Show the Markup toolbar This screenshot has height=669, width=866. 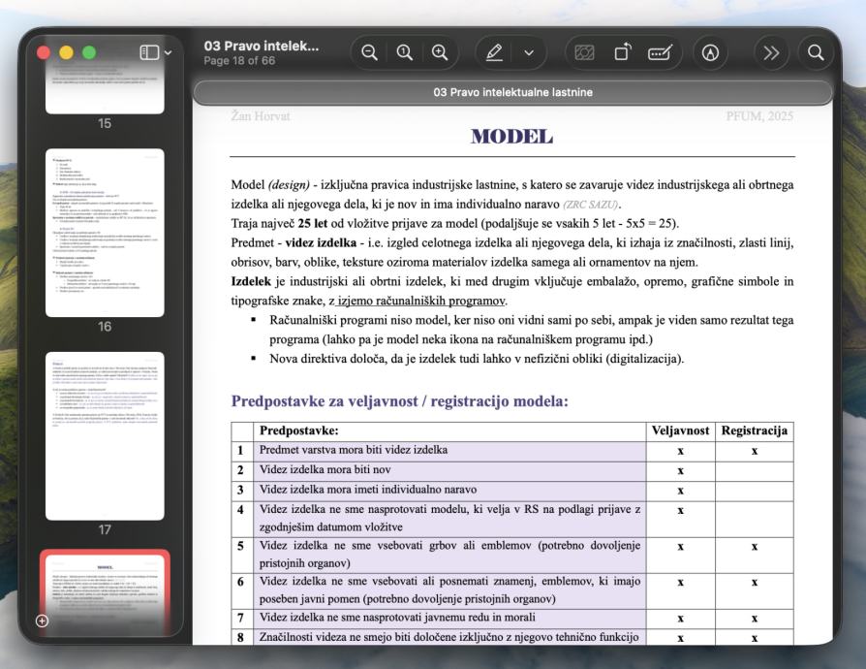click(710, 52)
